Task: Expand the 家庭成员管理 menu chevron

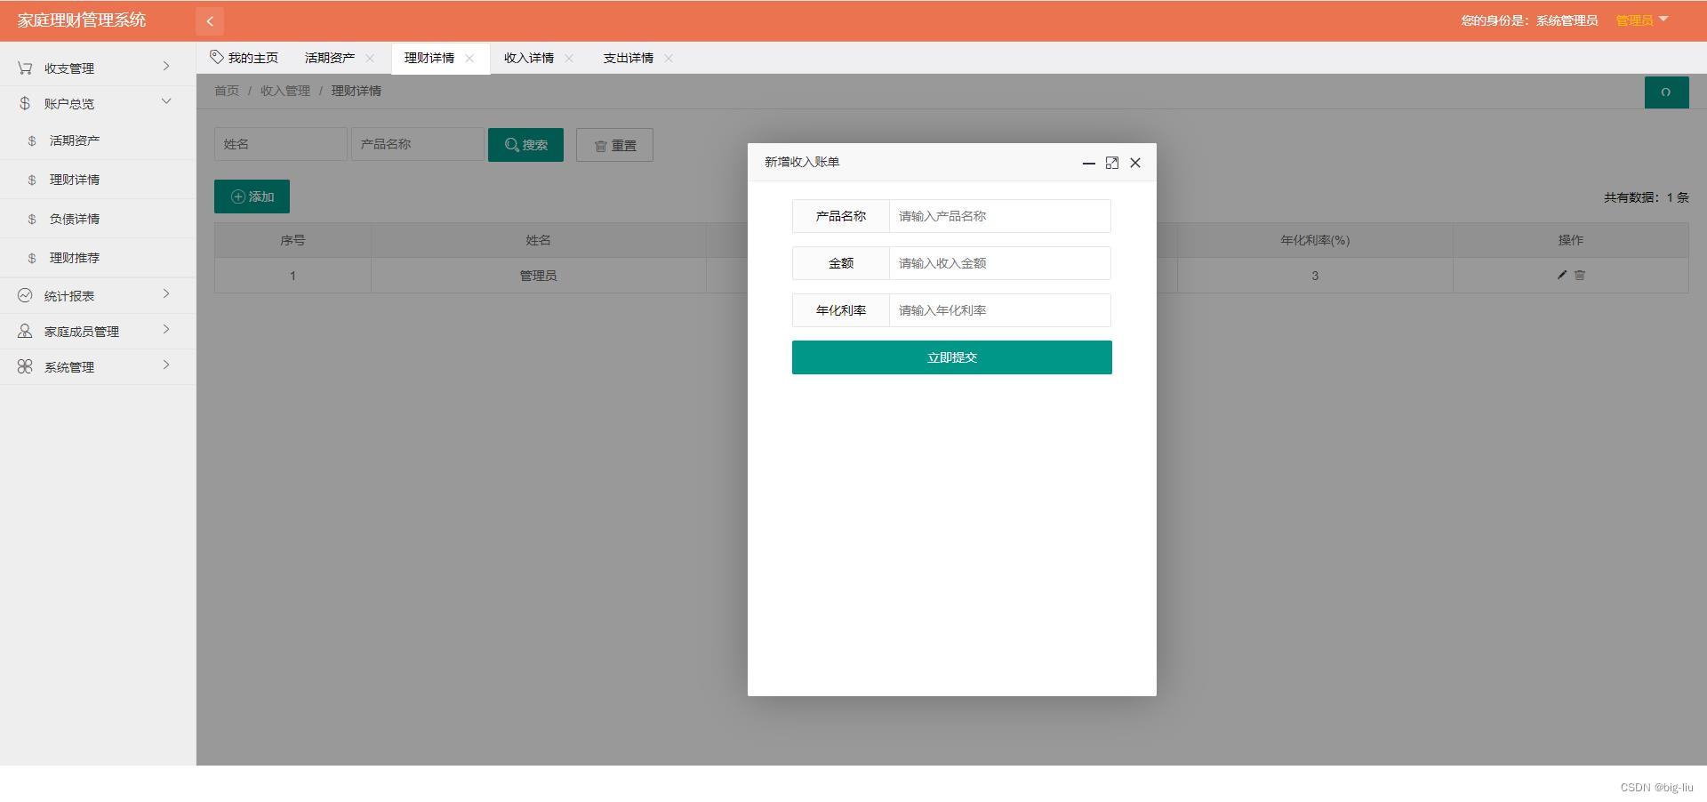Action: coord(166,330)
